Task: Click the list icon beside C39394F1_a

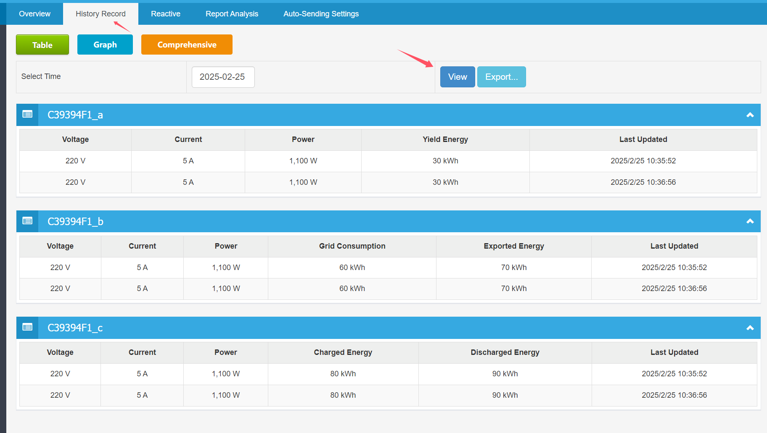Action: pos(27,114)
